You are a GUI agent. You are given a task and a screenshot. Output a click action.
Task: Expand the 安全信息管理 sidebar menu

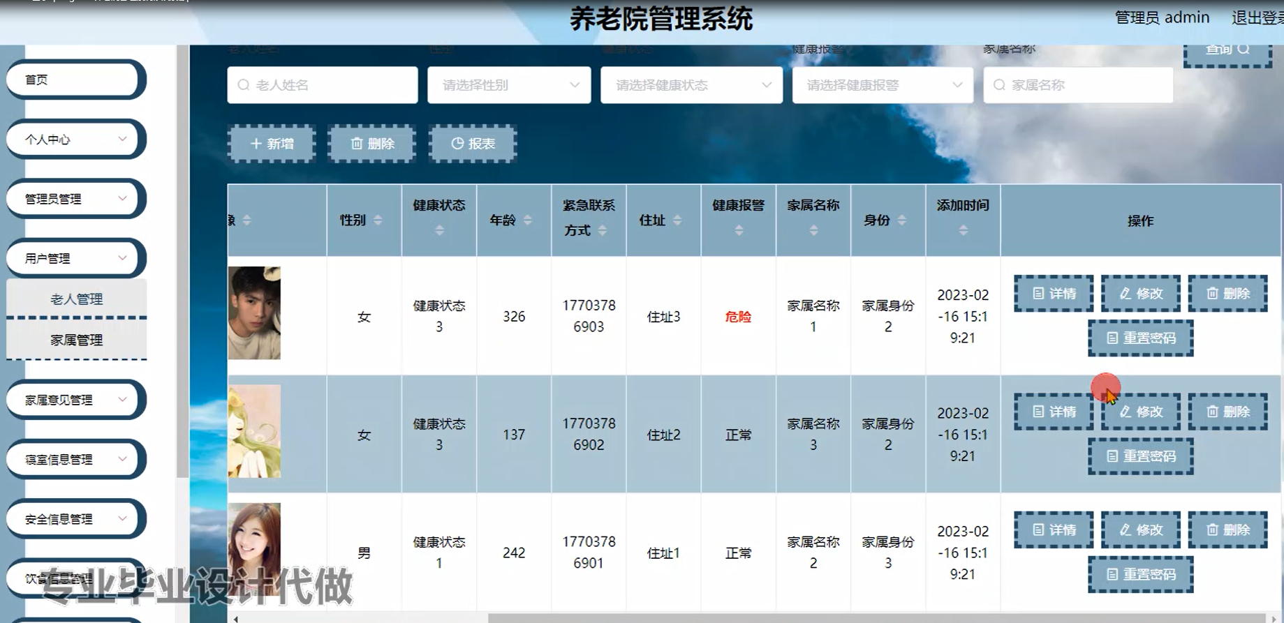(x=75, y=519)
